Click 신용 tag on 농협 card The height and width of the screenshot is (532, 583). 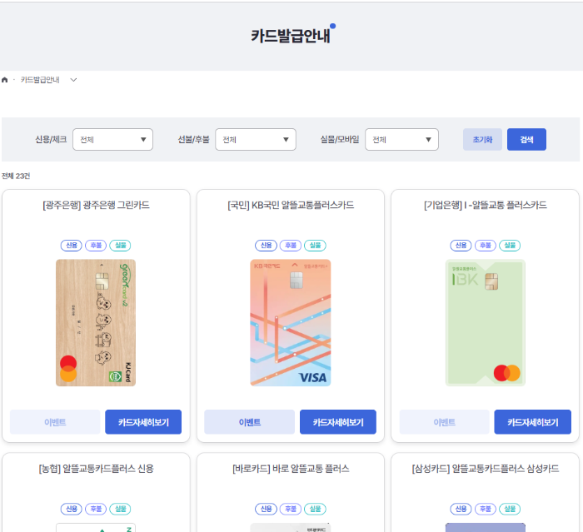click(x=72, y=509)
